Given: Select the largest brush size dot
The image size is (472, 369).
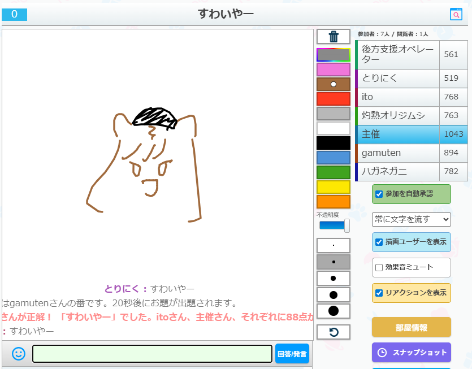Looking at the screenshot, I should 334,311.
